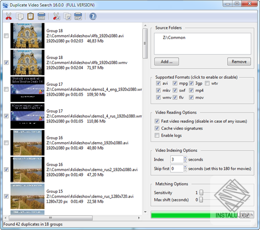Toggle the swf format checkbox
The width and height of the screenshot is (260, 230).
pos(175,90)
